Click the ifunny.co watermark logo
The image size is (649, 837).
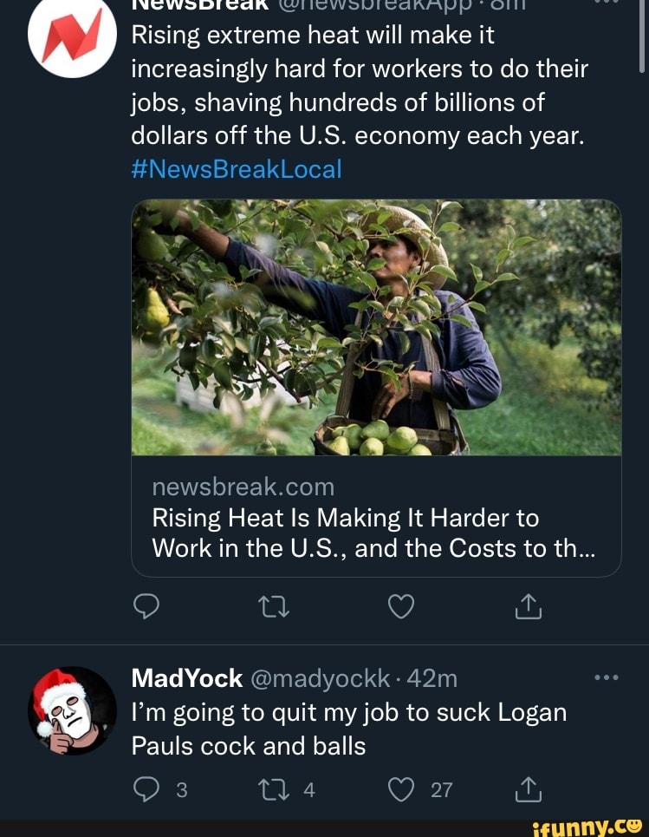(586, 826)
